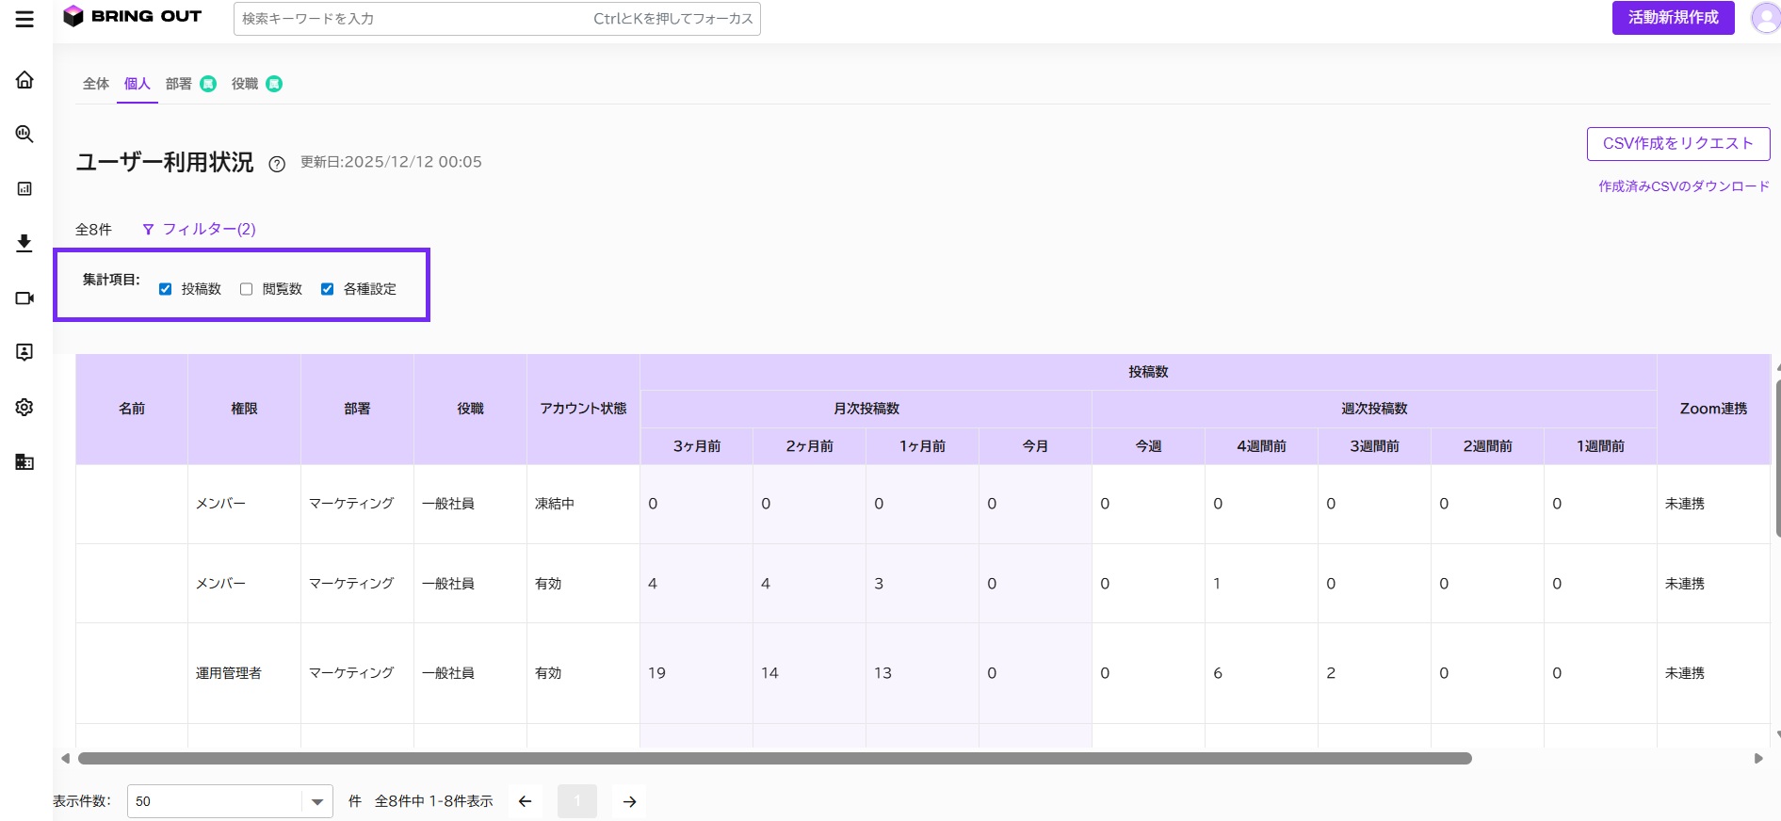Click the 今週 column header
This screenshot has height=821, width=1781.
pyautogui.click(x=1149, y=446)
